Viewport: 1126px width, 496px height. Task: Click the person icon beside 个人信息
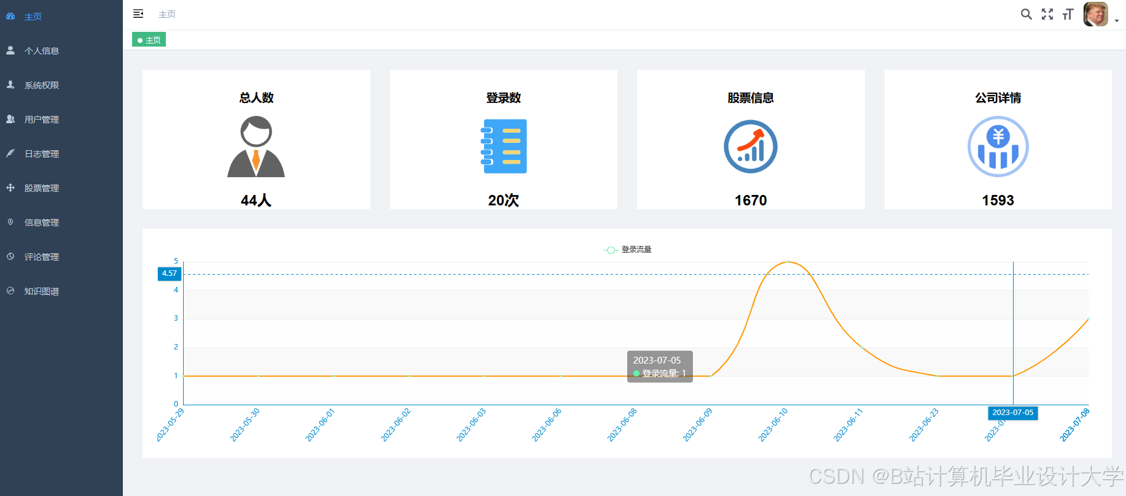(10, 50)
